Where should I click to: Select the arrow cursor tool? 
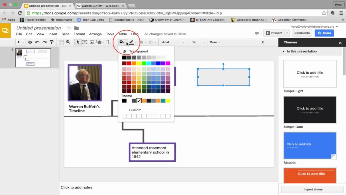[78, 42]
